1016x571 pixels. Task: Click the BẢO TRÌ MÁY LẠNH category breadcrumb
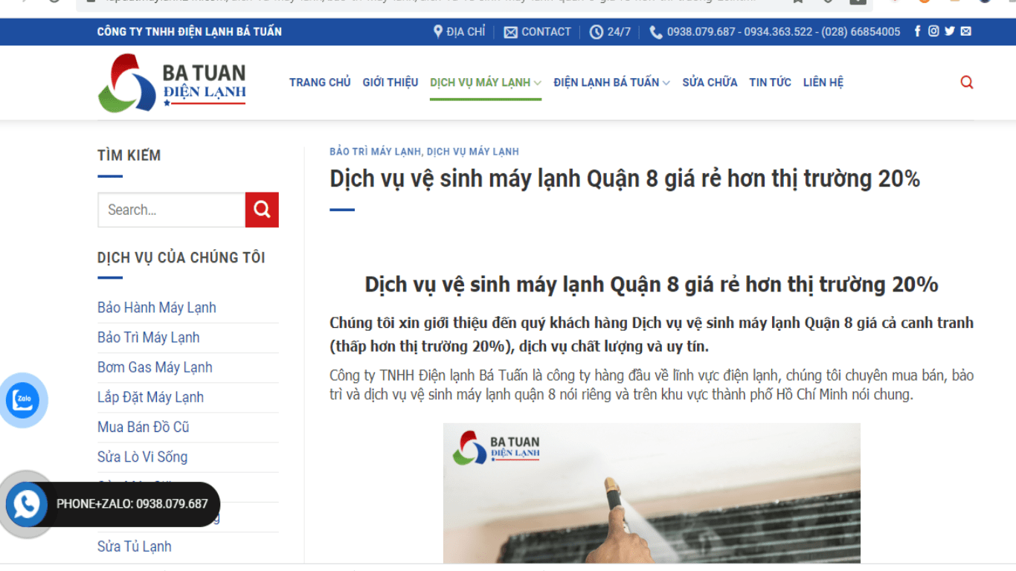tap(375, 152)
